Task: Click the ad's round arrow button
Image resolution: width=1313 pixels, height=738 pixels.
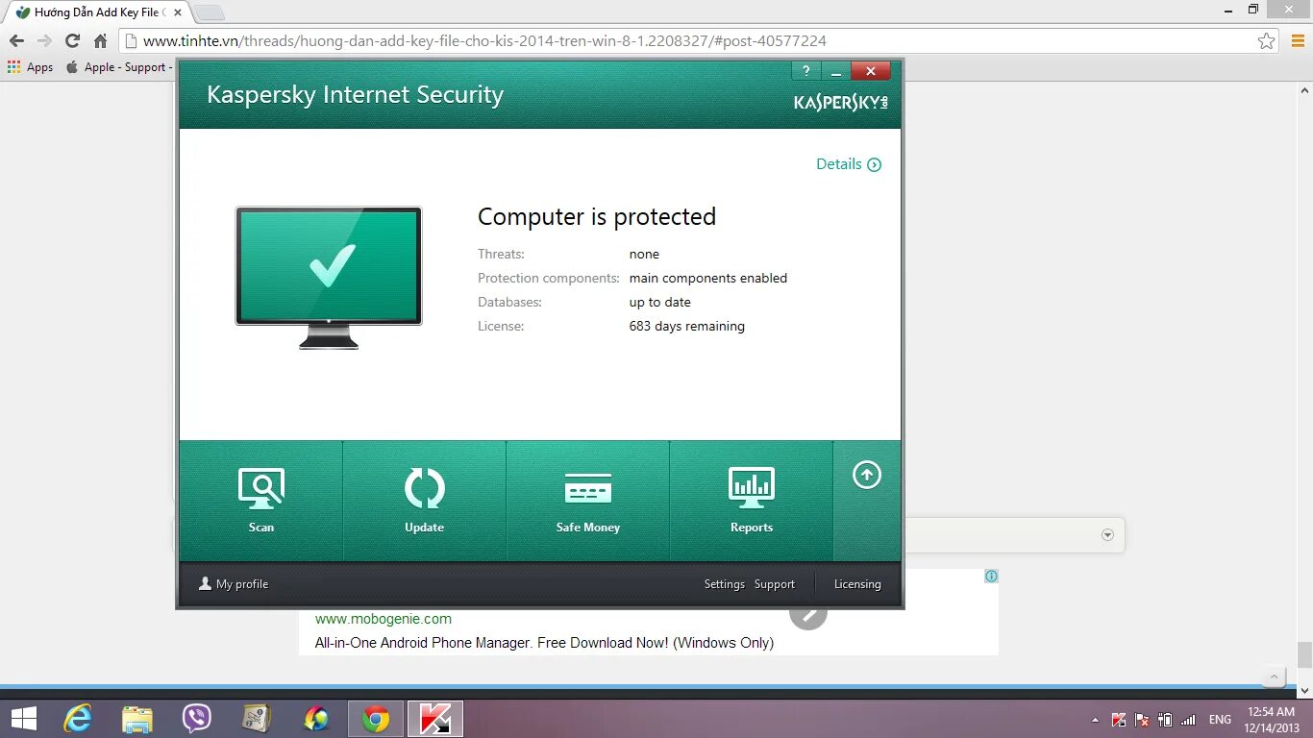Action: 808,611
